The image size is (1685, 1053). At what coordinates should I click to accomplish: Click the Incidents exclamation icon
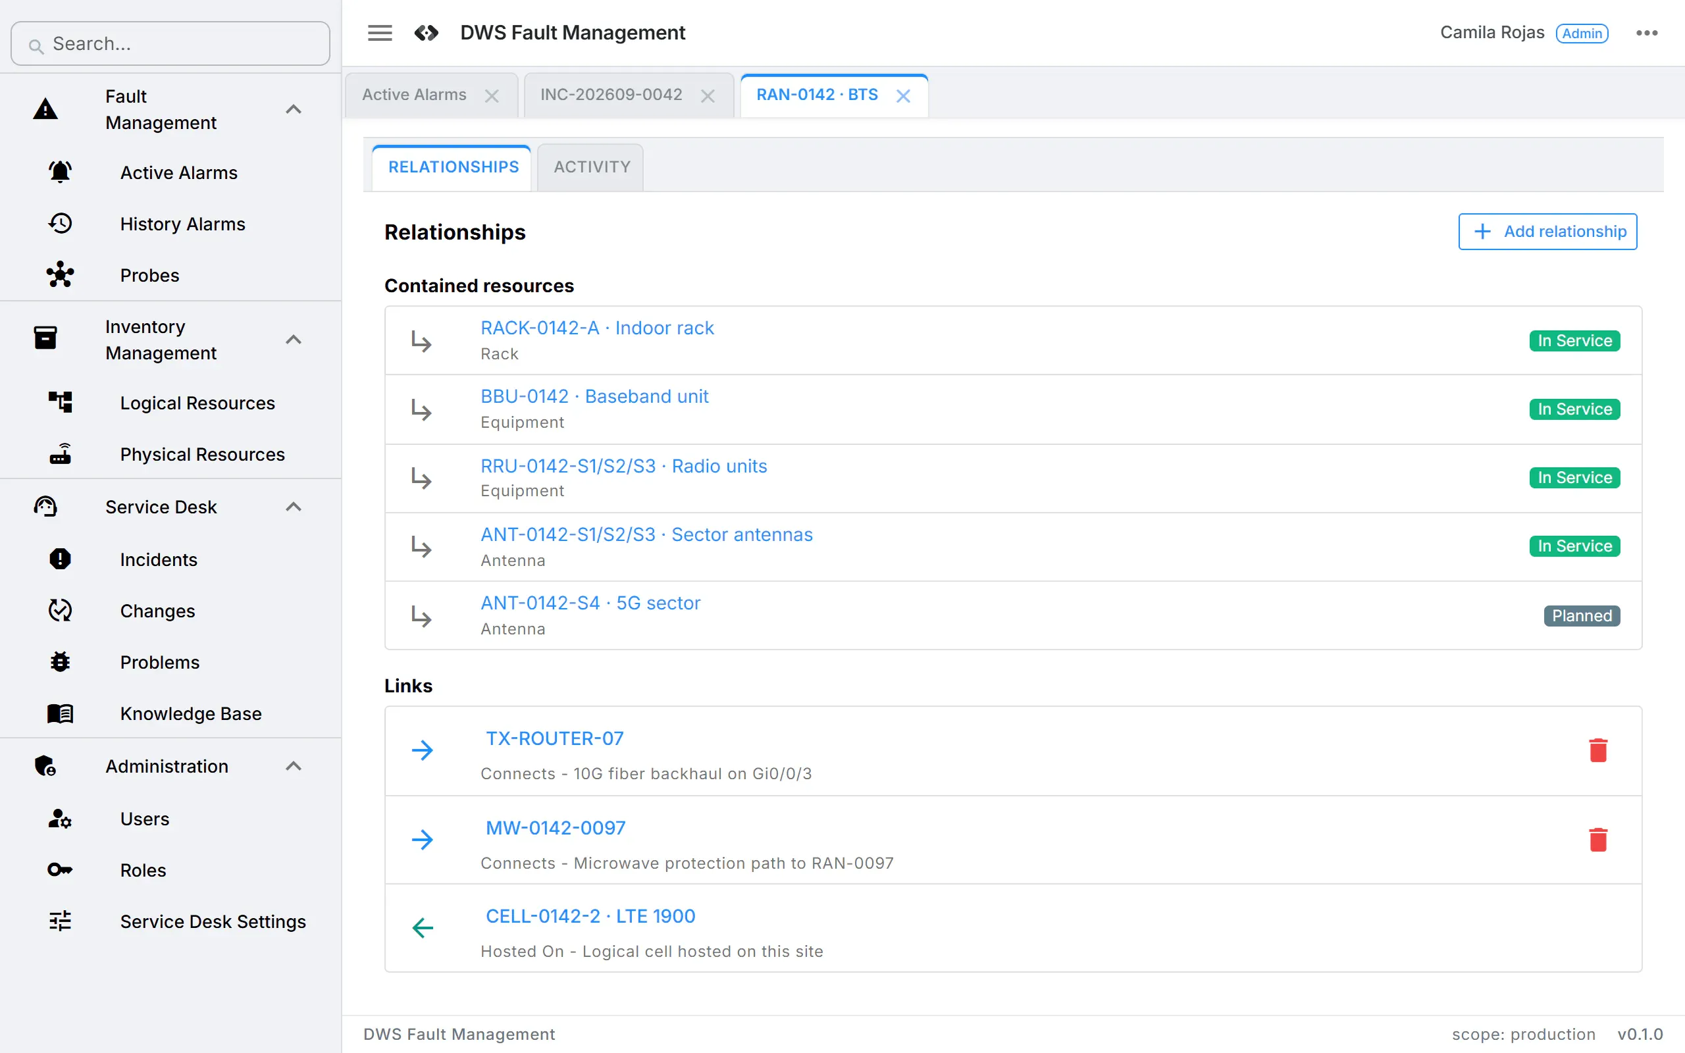pos(61,559)
